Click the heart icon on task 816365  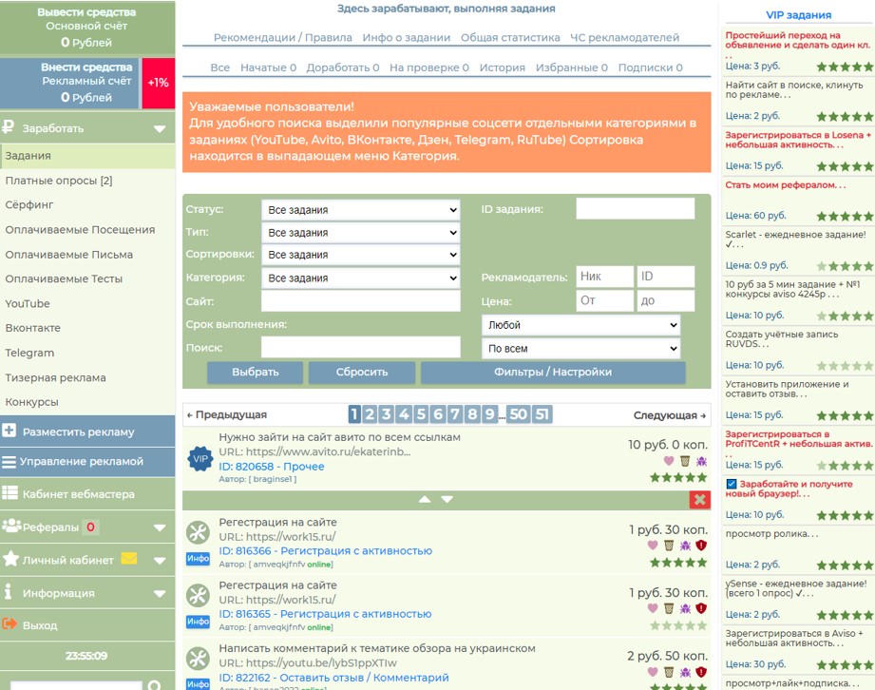point(653,608)
